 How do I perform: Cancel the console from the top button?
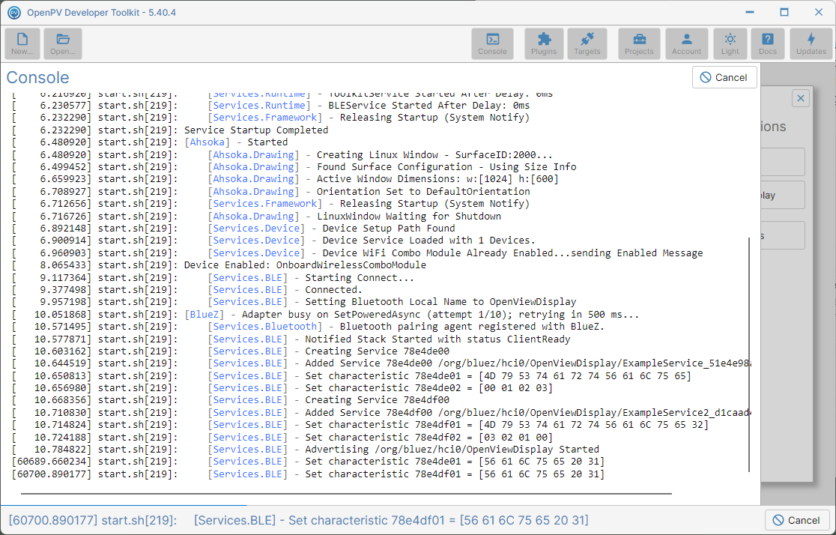coord(724,77)
